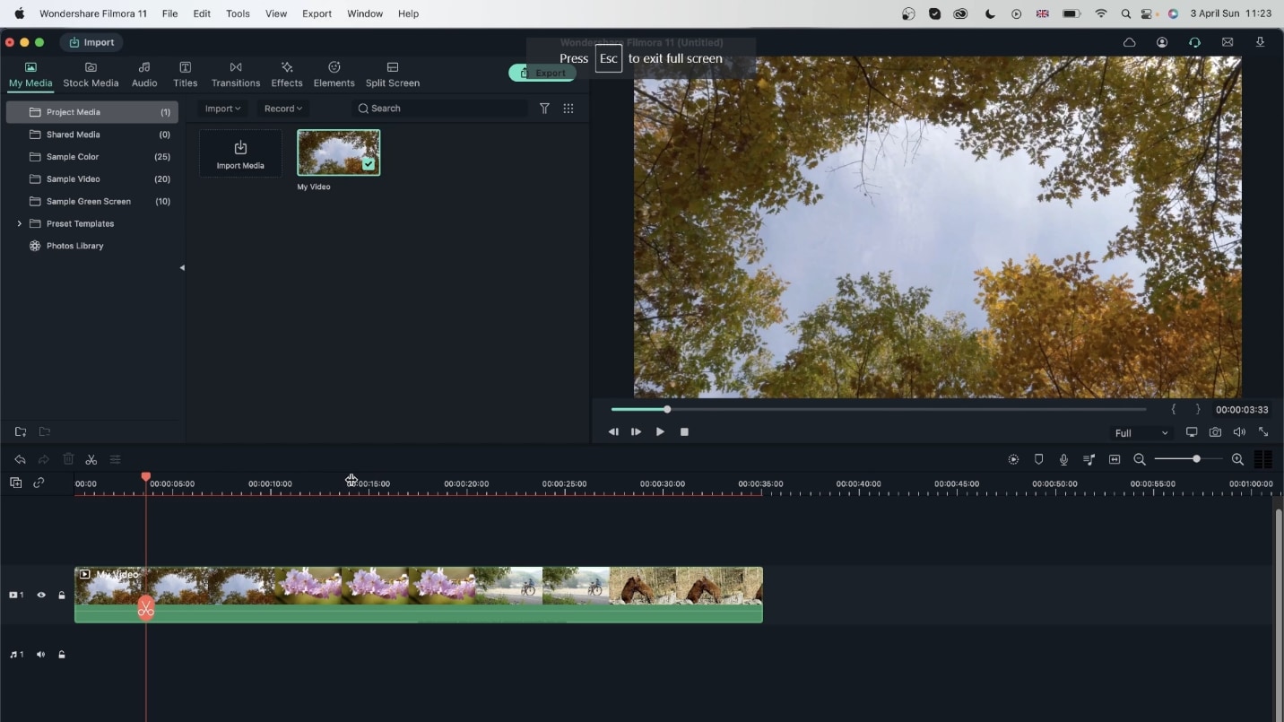Click the voiceover microphone icon
Image resolution: width=1284 pixels, height=722 pixels.
point(1063,459)
